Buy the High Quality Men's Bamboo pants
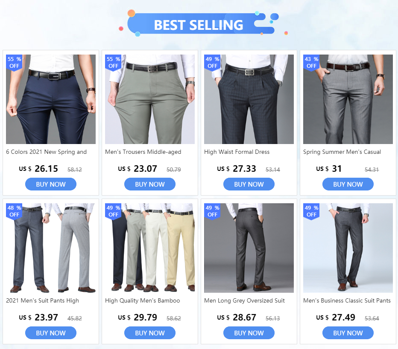Viewport: 398px width, 349px height. point(150,333)
